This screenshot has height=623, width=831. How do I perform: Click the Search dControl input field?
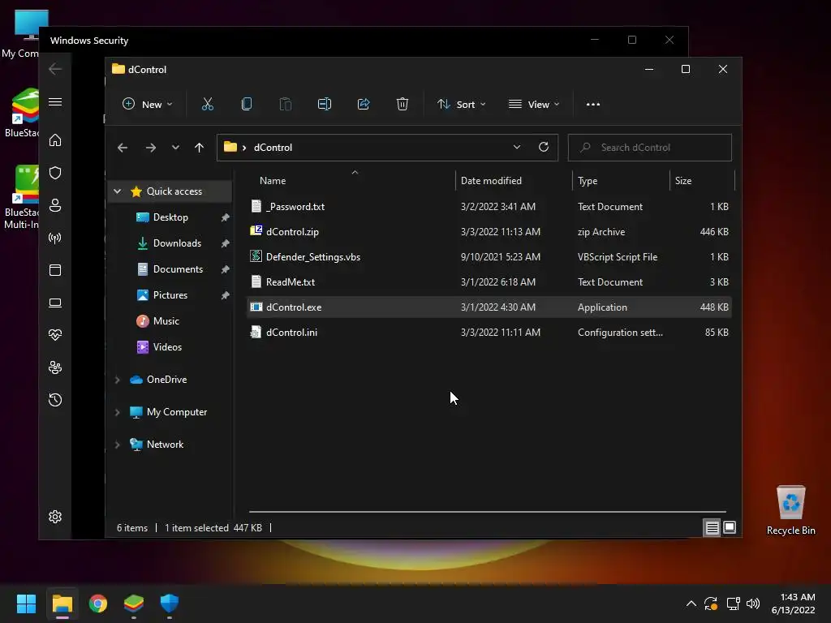point(650,148)
